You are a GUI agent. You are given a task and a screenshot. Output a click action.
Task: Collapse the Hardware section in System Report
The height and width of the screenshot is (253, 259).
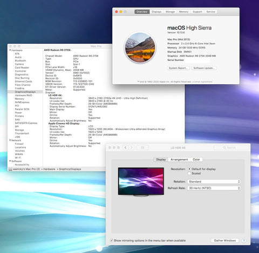point(10,50)
